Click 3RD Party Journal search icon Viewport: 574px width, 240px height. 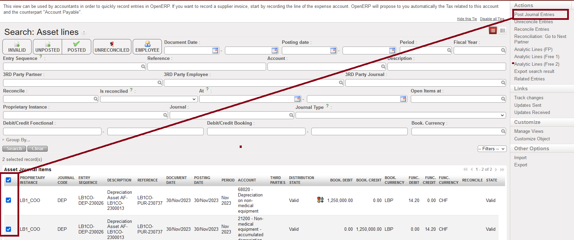(x=503, y=83)
